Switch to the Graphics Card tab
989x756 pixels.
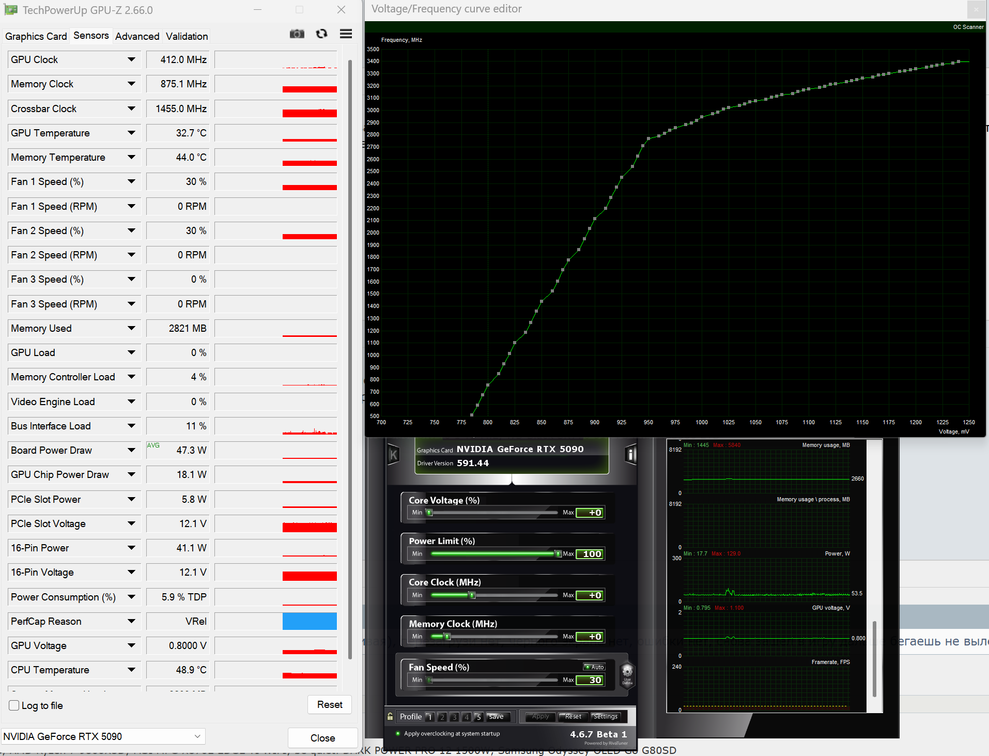coord(36,36)
